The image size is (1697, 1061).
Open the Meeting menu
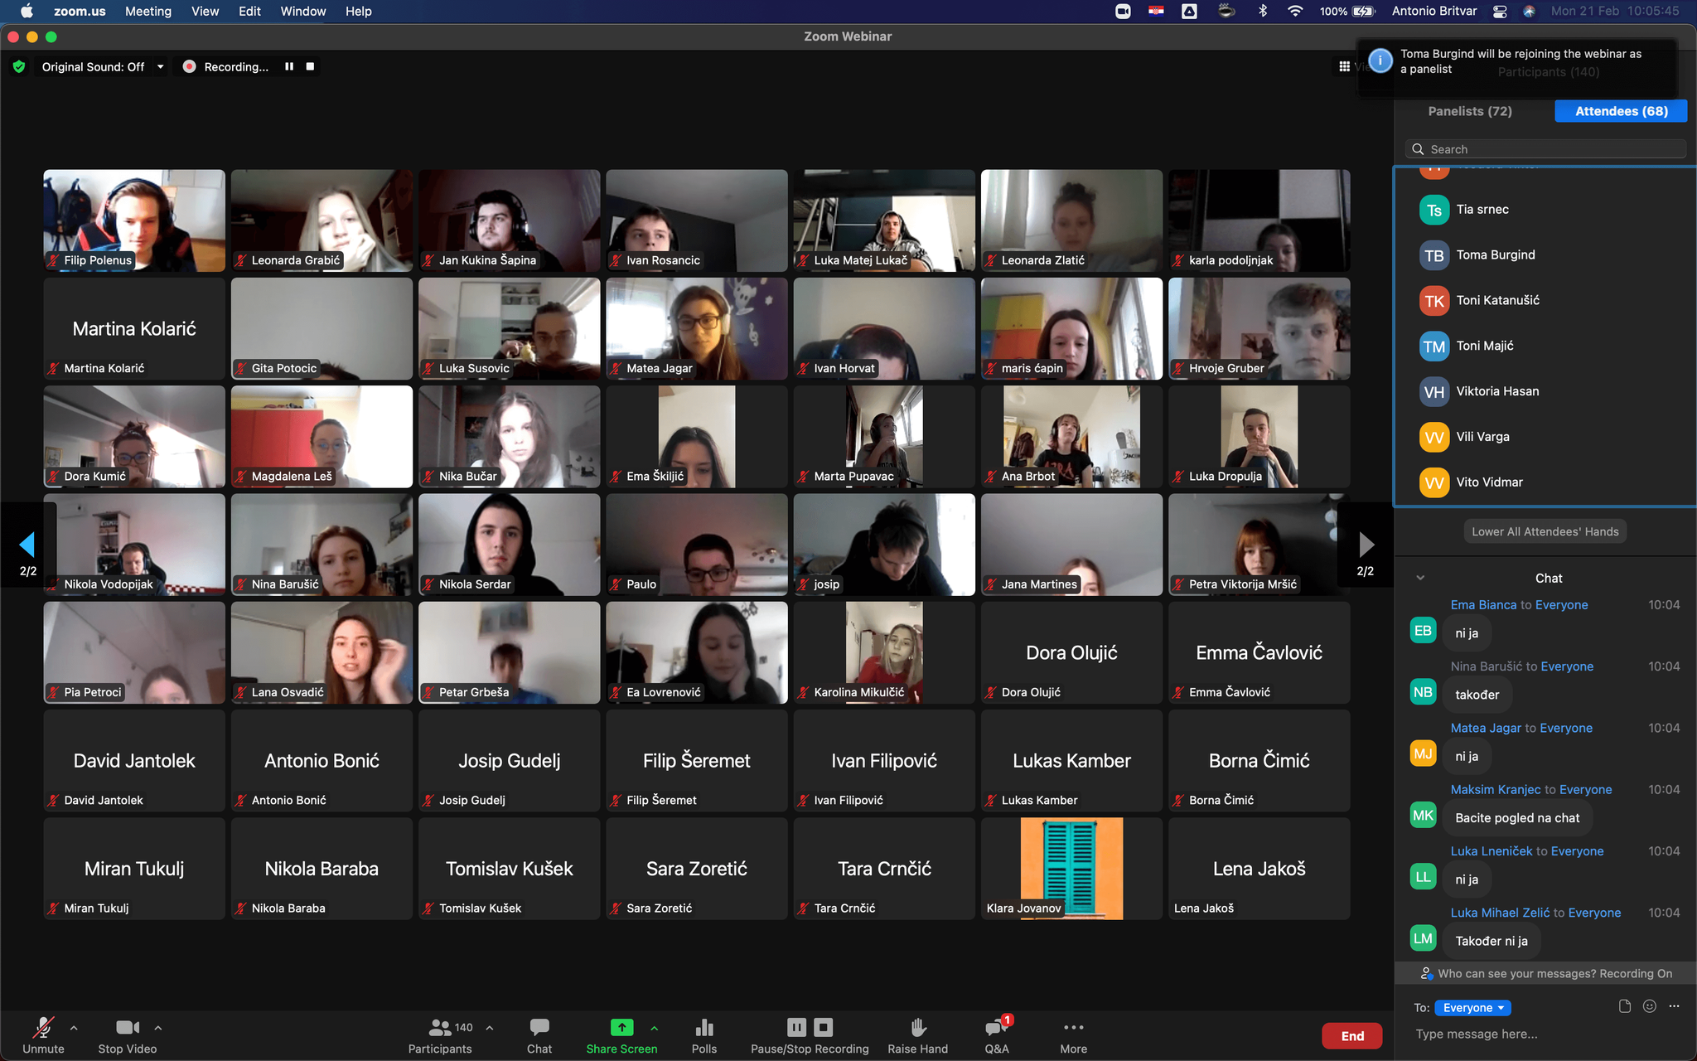pyautogui.click(x=148, y=11)
